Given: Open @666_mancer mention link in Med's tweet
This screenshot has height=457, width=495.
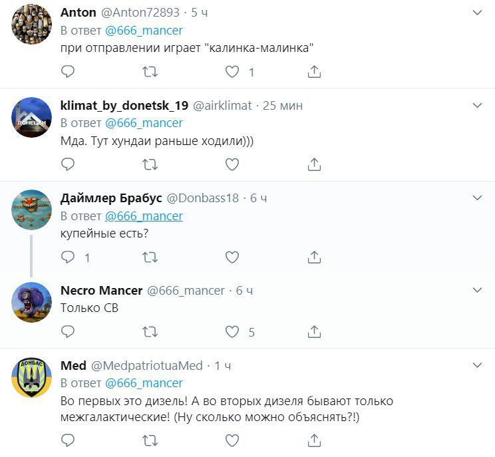Looking at the screenshot, I should (144, 383).
